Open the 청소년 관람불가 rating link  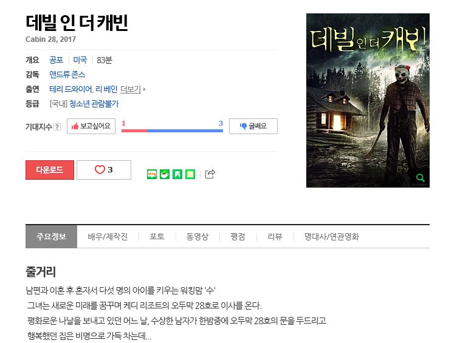point(94,104)
